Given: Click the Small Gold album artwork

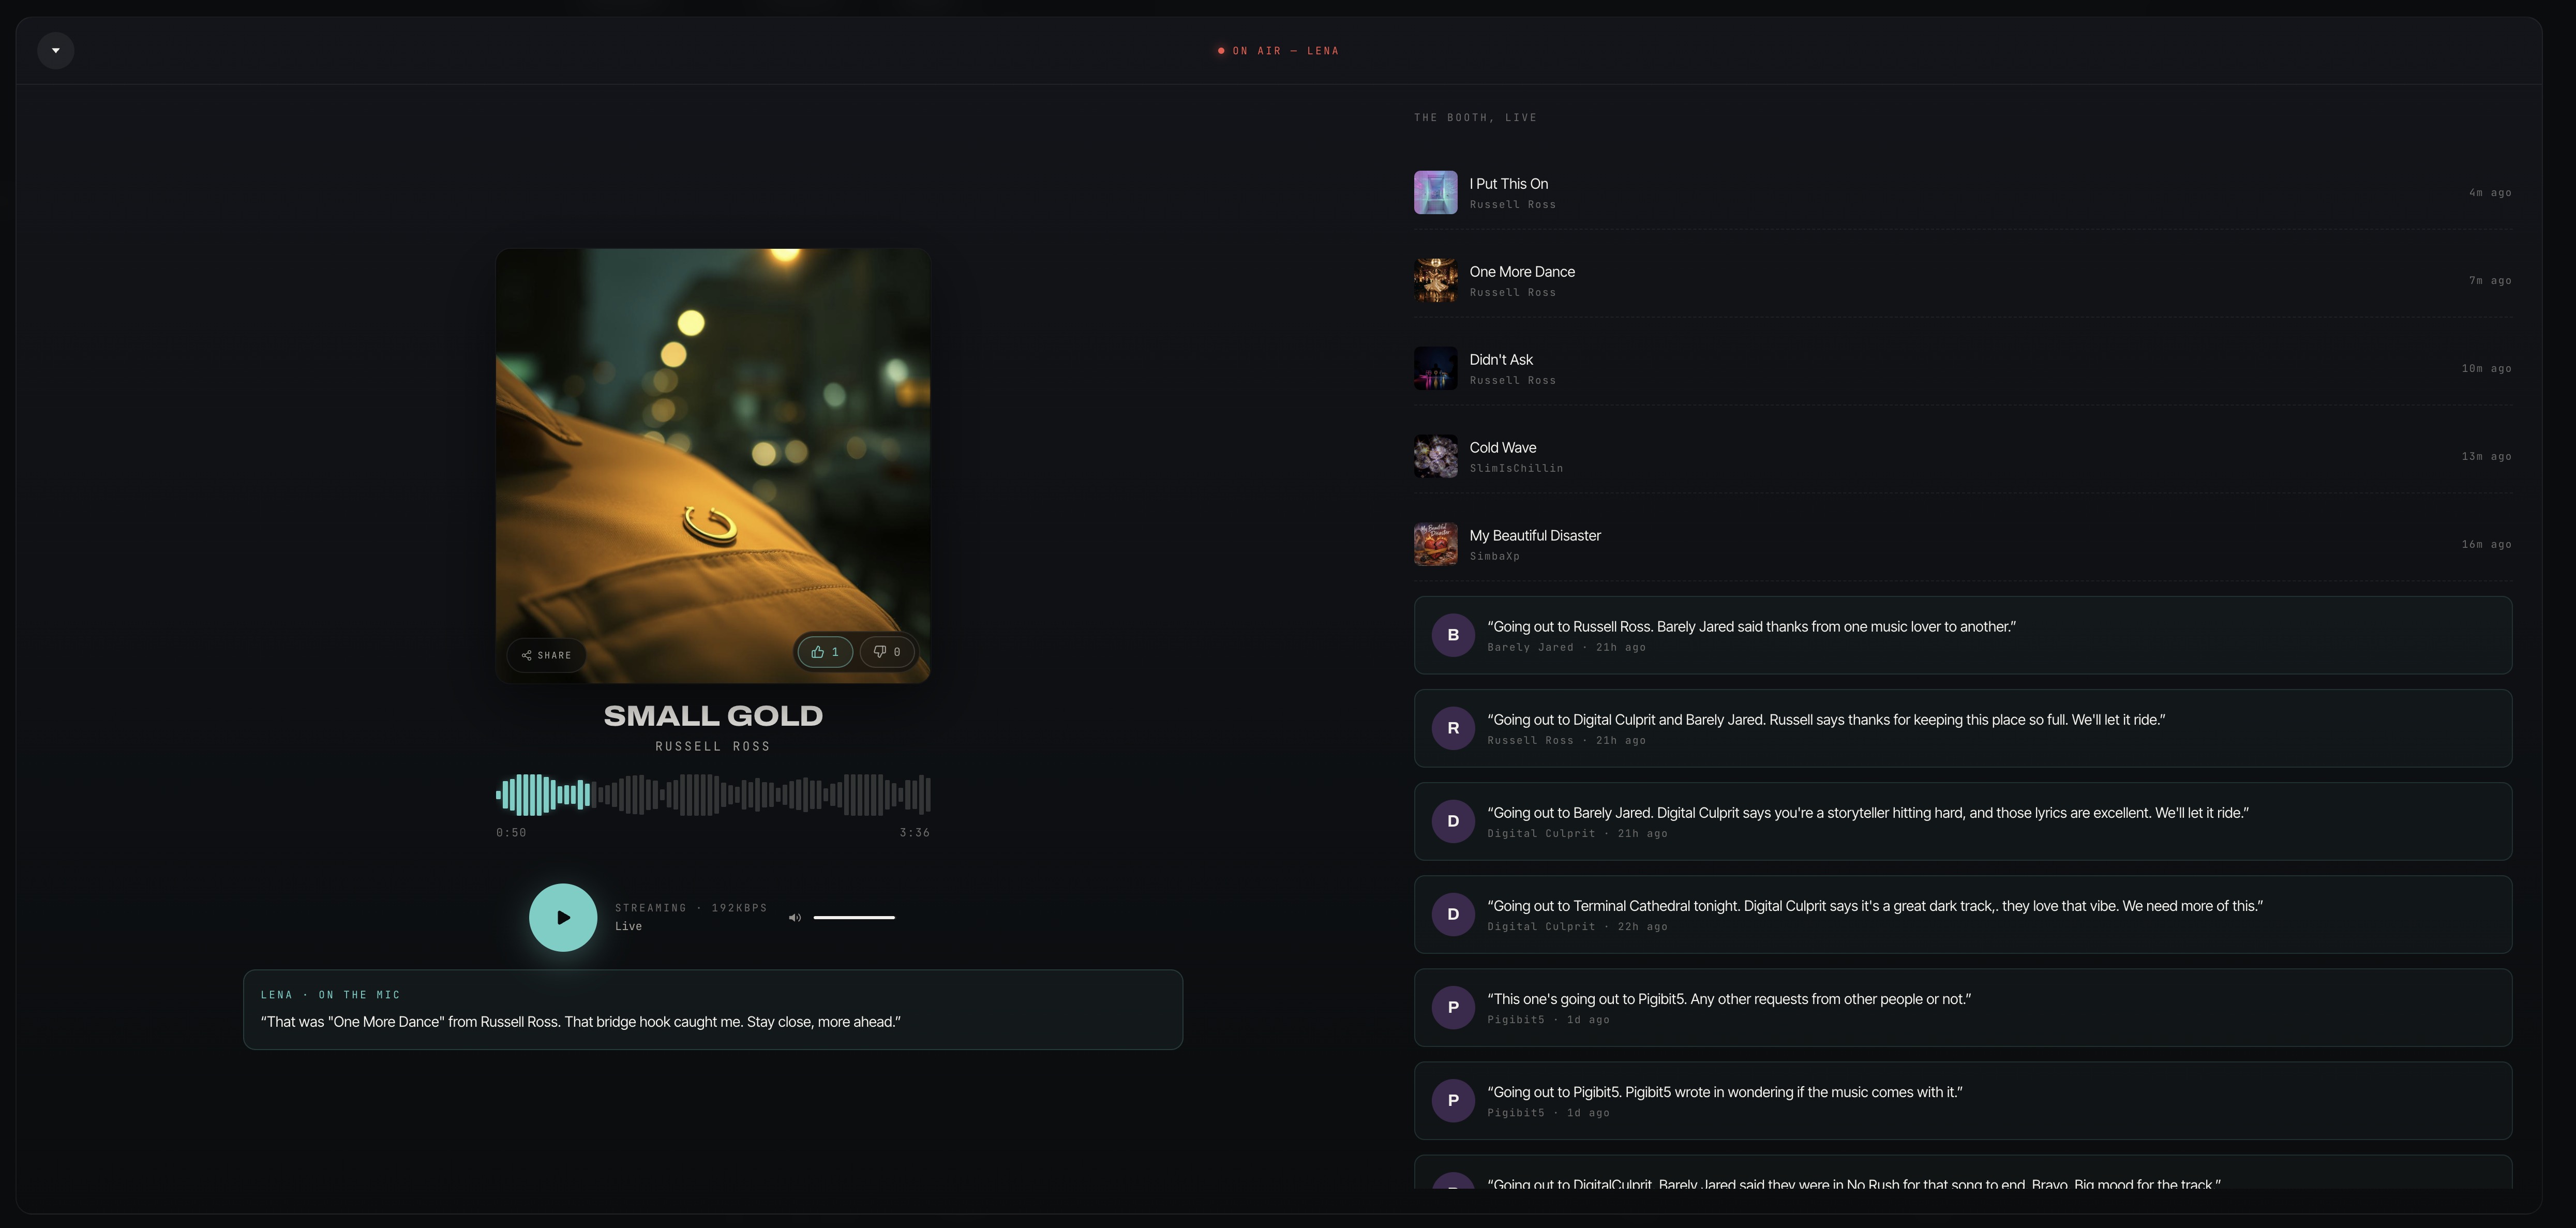Looking at the screenshot, I should click(x=713, y=466).
